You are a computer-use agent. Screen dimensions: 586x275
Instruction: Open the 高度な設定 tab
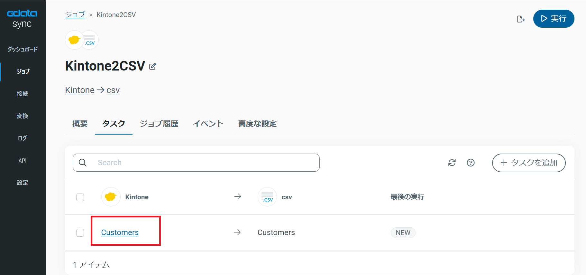pos(257,124)
